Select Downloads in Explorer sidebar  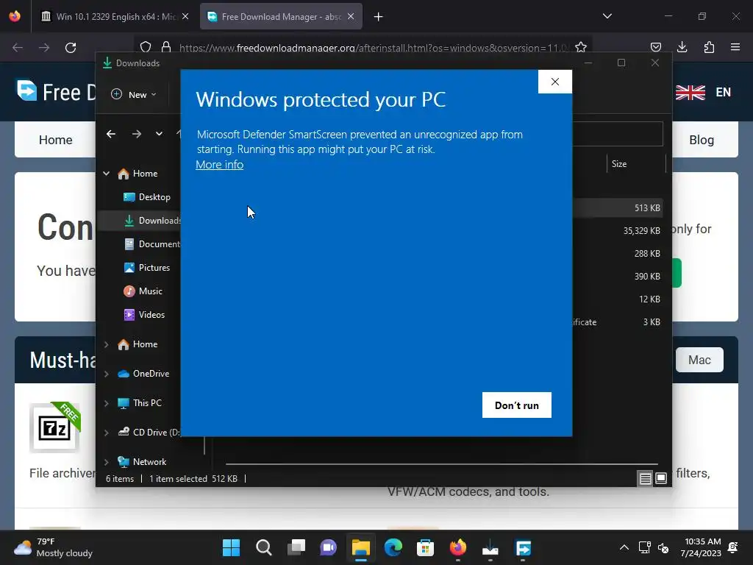(x=152, y=221)
